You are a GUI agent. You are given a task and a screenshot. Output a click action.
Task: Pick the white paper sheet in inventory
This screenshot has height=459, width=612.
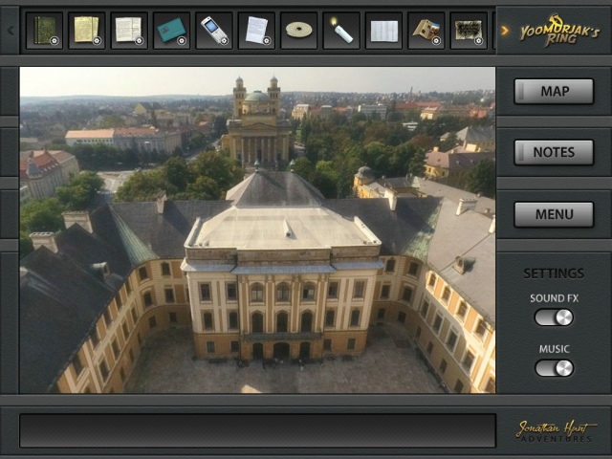(x=256, y=30)
